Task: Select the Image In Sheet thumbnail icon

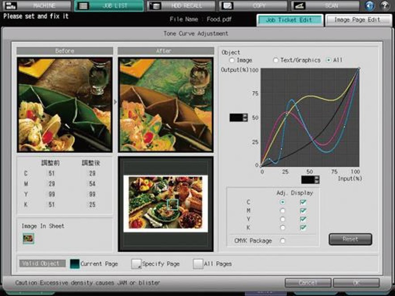Action: click(29, 238)
